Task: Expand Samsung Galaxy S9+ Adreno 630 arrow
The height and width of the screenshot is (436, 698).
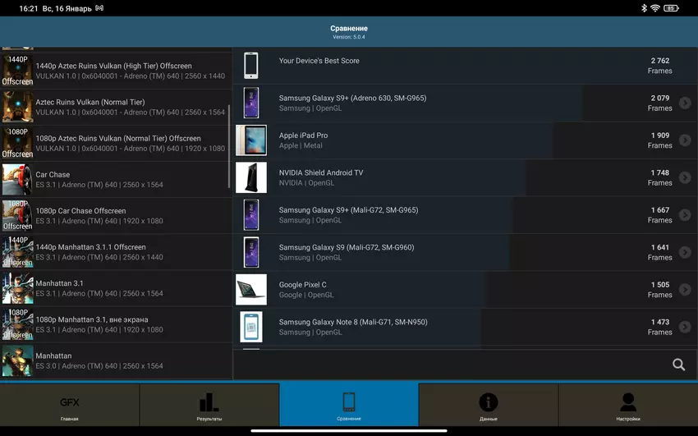Action: (x=685, y=103)
